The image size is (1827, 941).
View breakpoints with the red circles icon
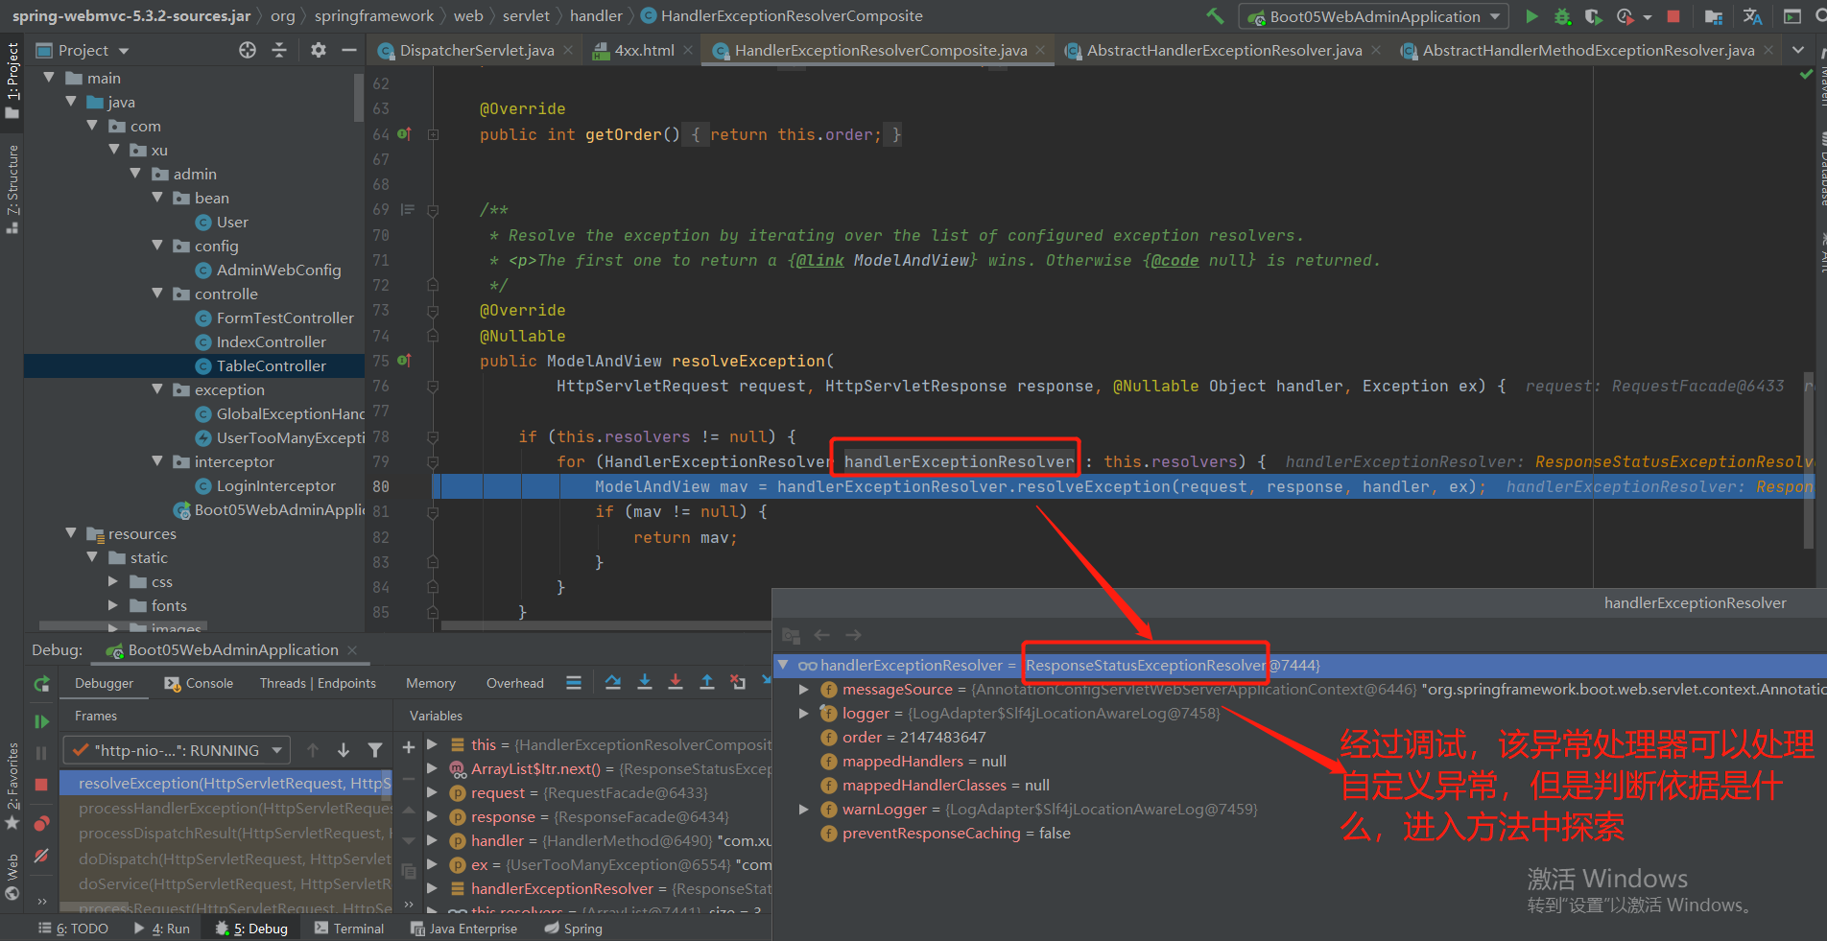(x=41, y=824)
